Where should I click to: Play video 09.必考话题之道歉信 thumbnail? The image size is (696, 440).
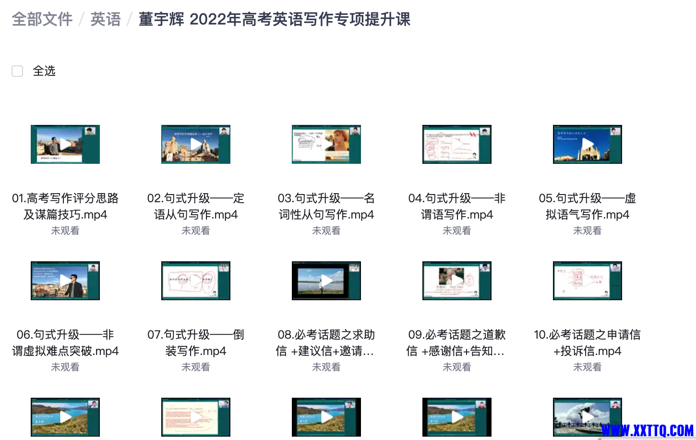pyautogui.click(x=457, y=281)
